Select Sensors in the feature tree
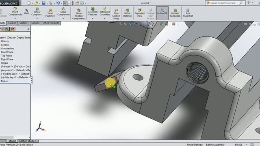 pos(5,45)
